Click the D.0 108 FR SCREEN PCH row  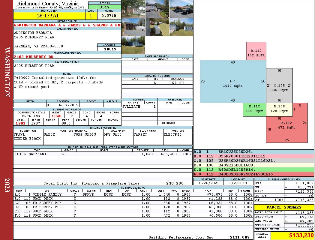pyautogui.click(x=133, y=207)
